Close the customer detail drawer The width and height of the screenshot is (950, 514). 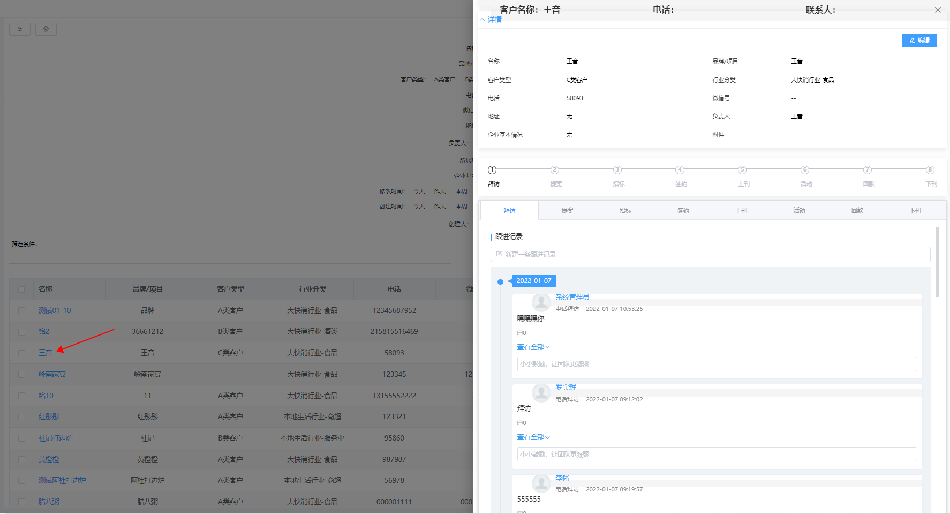pyautogui.click(x=938, y=10)
